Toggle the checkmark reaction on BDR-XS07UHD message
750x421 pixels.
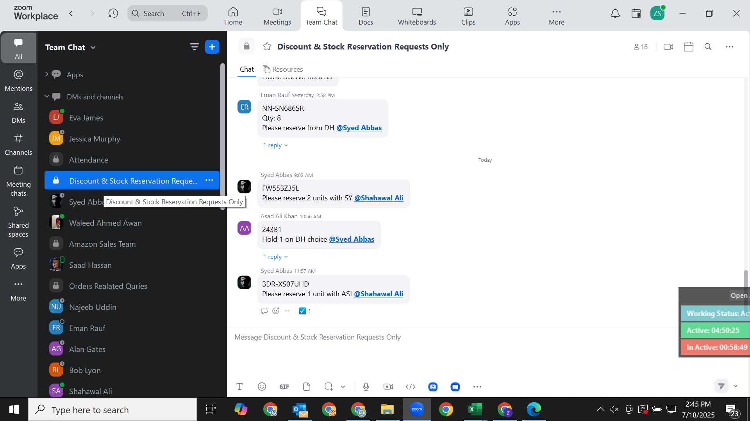pos(305,311)
